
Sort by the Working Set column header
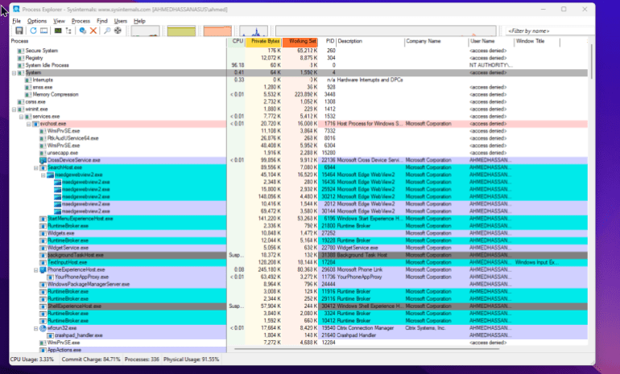click(301, 40)
